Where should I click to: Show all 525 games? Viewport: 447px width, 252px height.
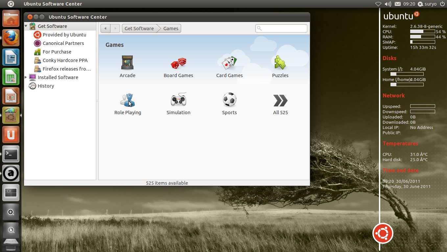280,104
